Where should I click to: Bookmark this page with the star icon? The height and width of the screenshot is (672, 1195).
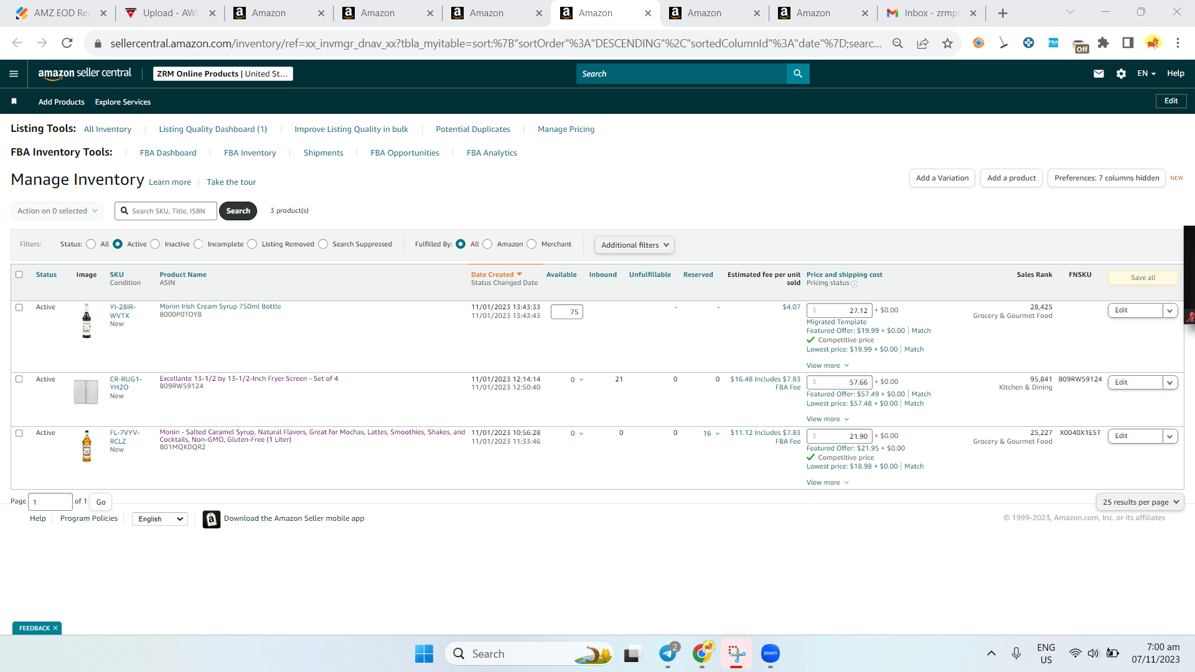click(947, 43)
